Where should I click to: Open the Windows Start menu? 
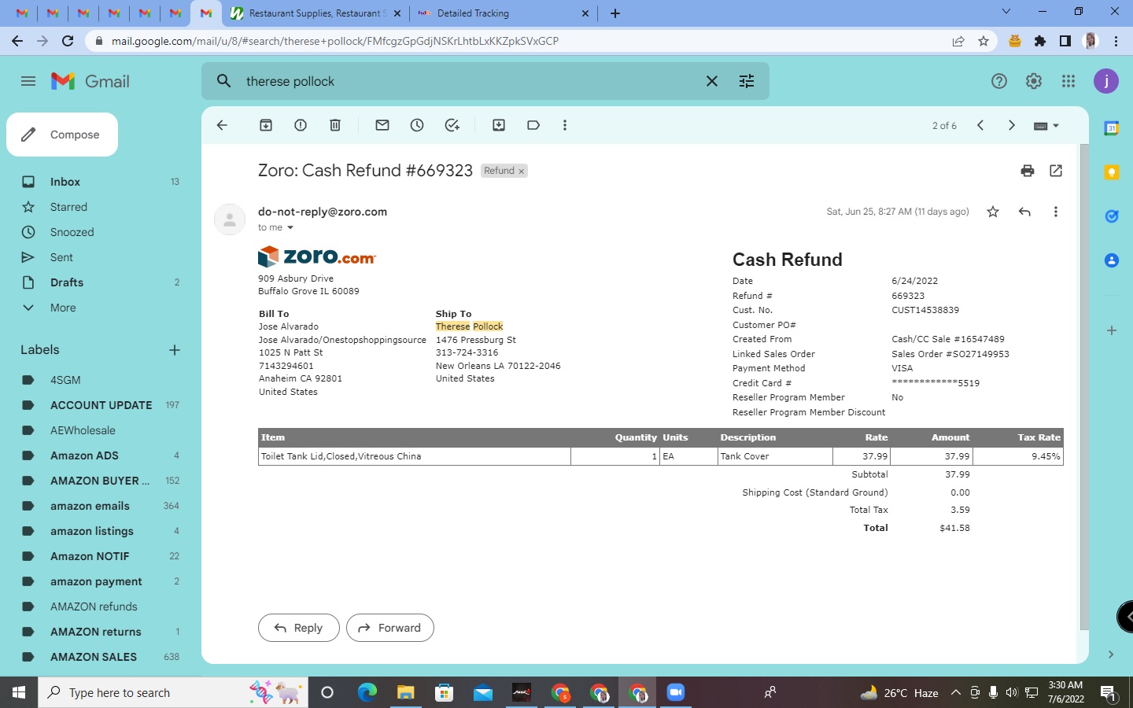[19, 692]
